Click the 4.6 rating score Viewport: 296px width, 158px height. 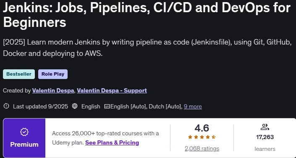pos(202,128)
